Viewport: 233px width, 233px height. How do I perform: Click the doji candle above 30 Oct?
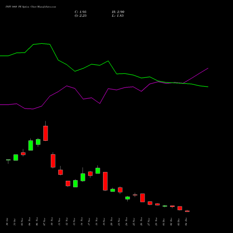[8, 160]
